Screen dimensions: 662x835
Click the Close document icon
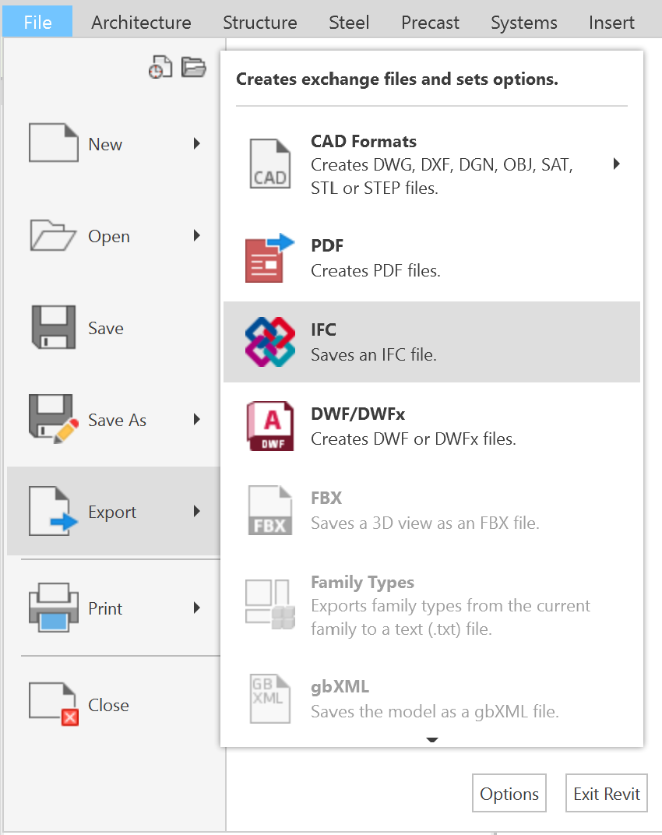tap(53, 704)
